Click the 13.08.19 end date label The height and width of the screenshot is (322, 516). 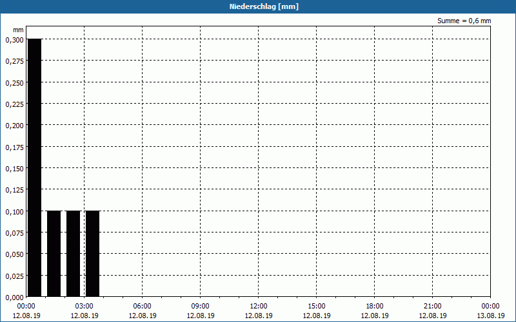pyautogui.click(x=490, y=316)
